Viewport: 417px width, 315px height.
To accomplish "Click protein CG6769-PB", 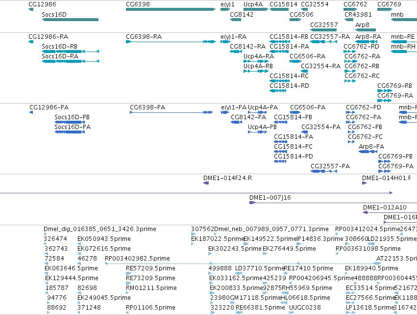I will [x=385, y=161].
